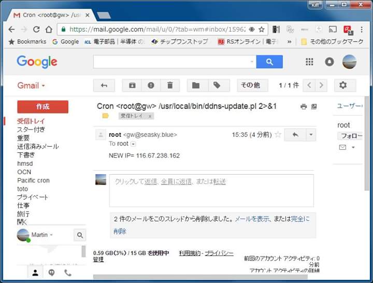Click the 管理 storage manage link
Image resolution: width=373 pixels, height=283 pixels.
click(98, 259)
